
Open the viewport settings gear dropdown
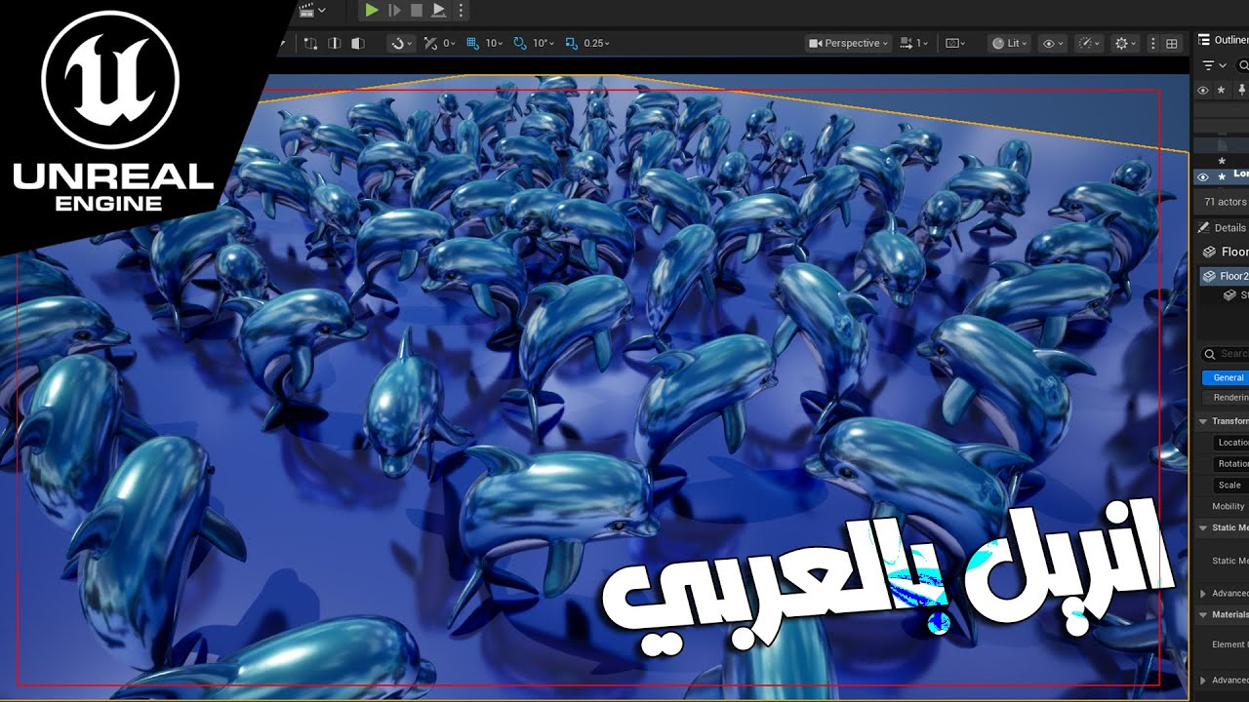tap(1124, 43)
